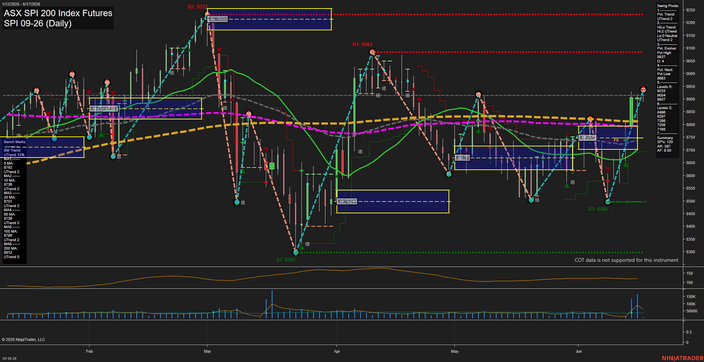704x362 pixels.
Task: Click the Mar label on time axis
Action: pos(207,351)
